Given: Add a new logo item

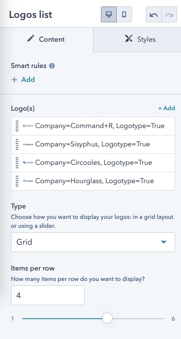Looking at the screenshot, I should coord(166,108).
